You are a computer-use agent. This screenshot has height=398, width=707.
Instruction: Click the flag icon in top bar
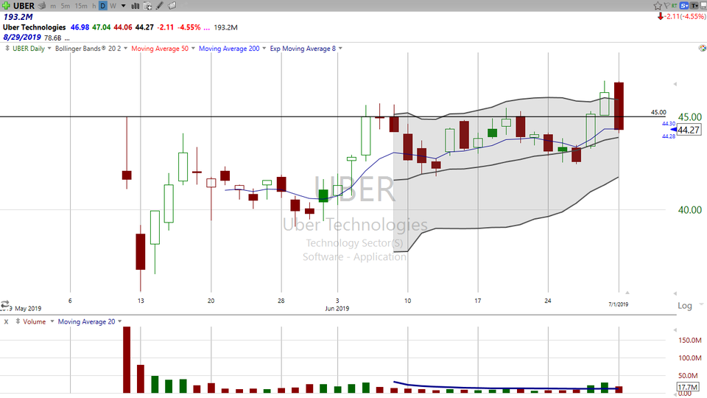coord(667,6)
